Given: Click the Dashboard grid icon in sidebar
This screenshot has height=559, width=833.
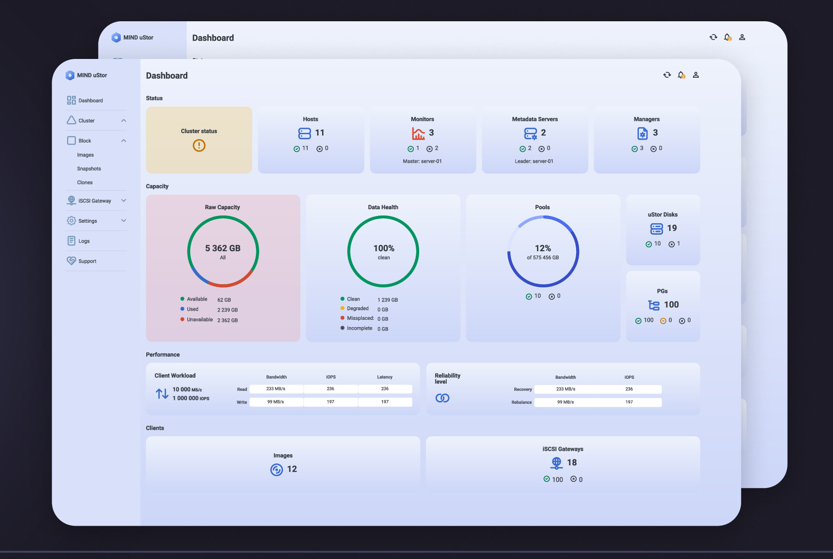Looking at the screenshot, I should 71,100.
